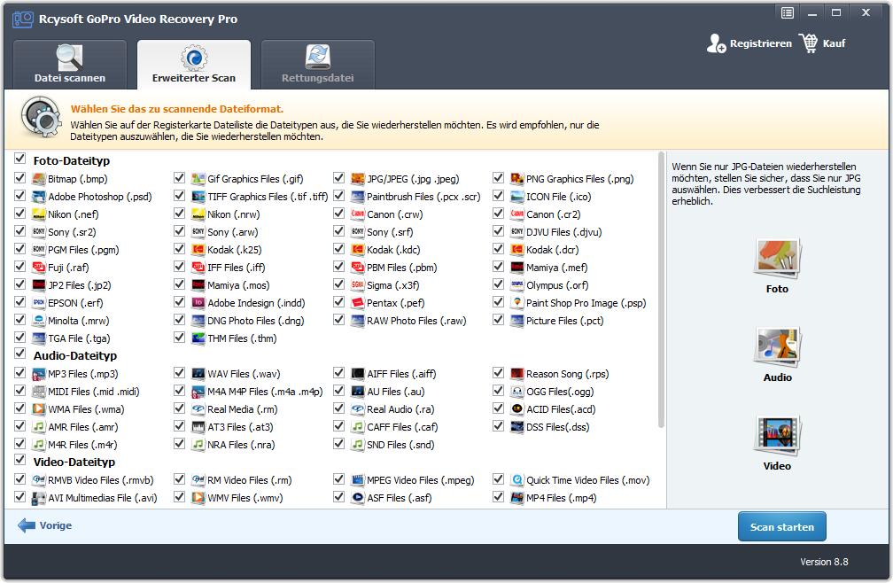Toggle the OGG Files(.ogg) checkbox
The width and height of the screenshot is (893, 583).
(x=498, y=390)
